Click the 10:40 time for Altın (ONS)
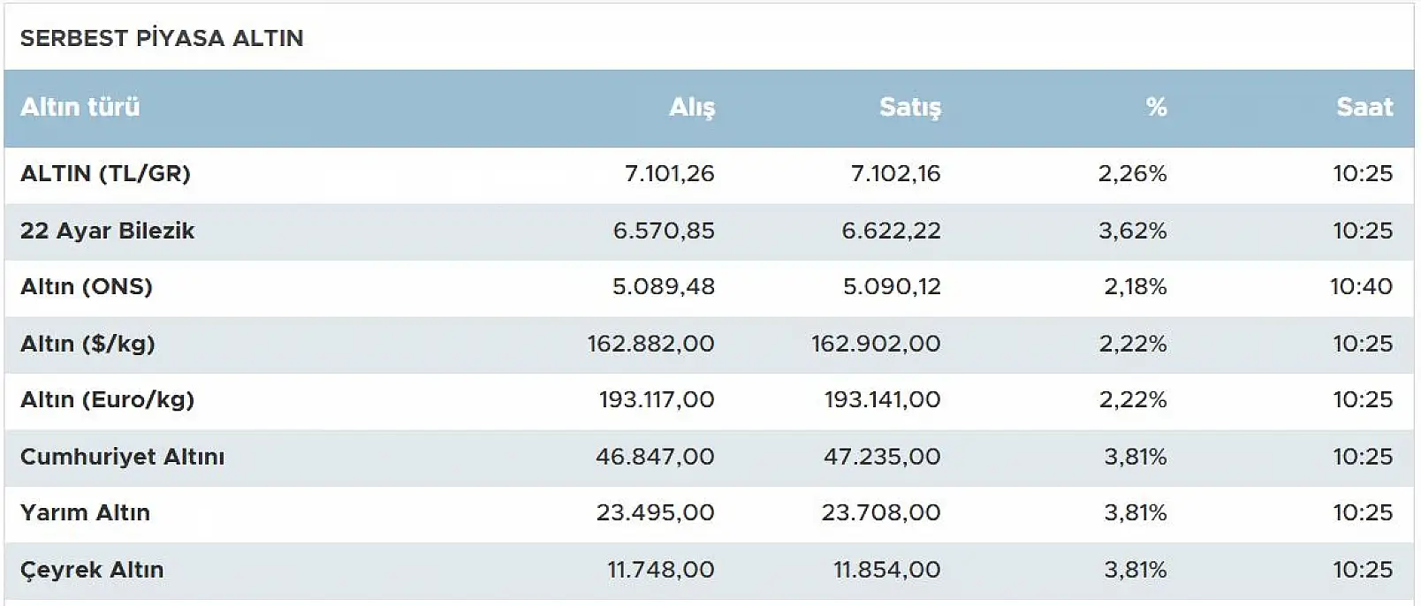1421x606 pixels. click(1361, 287)
